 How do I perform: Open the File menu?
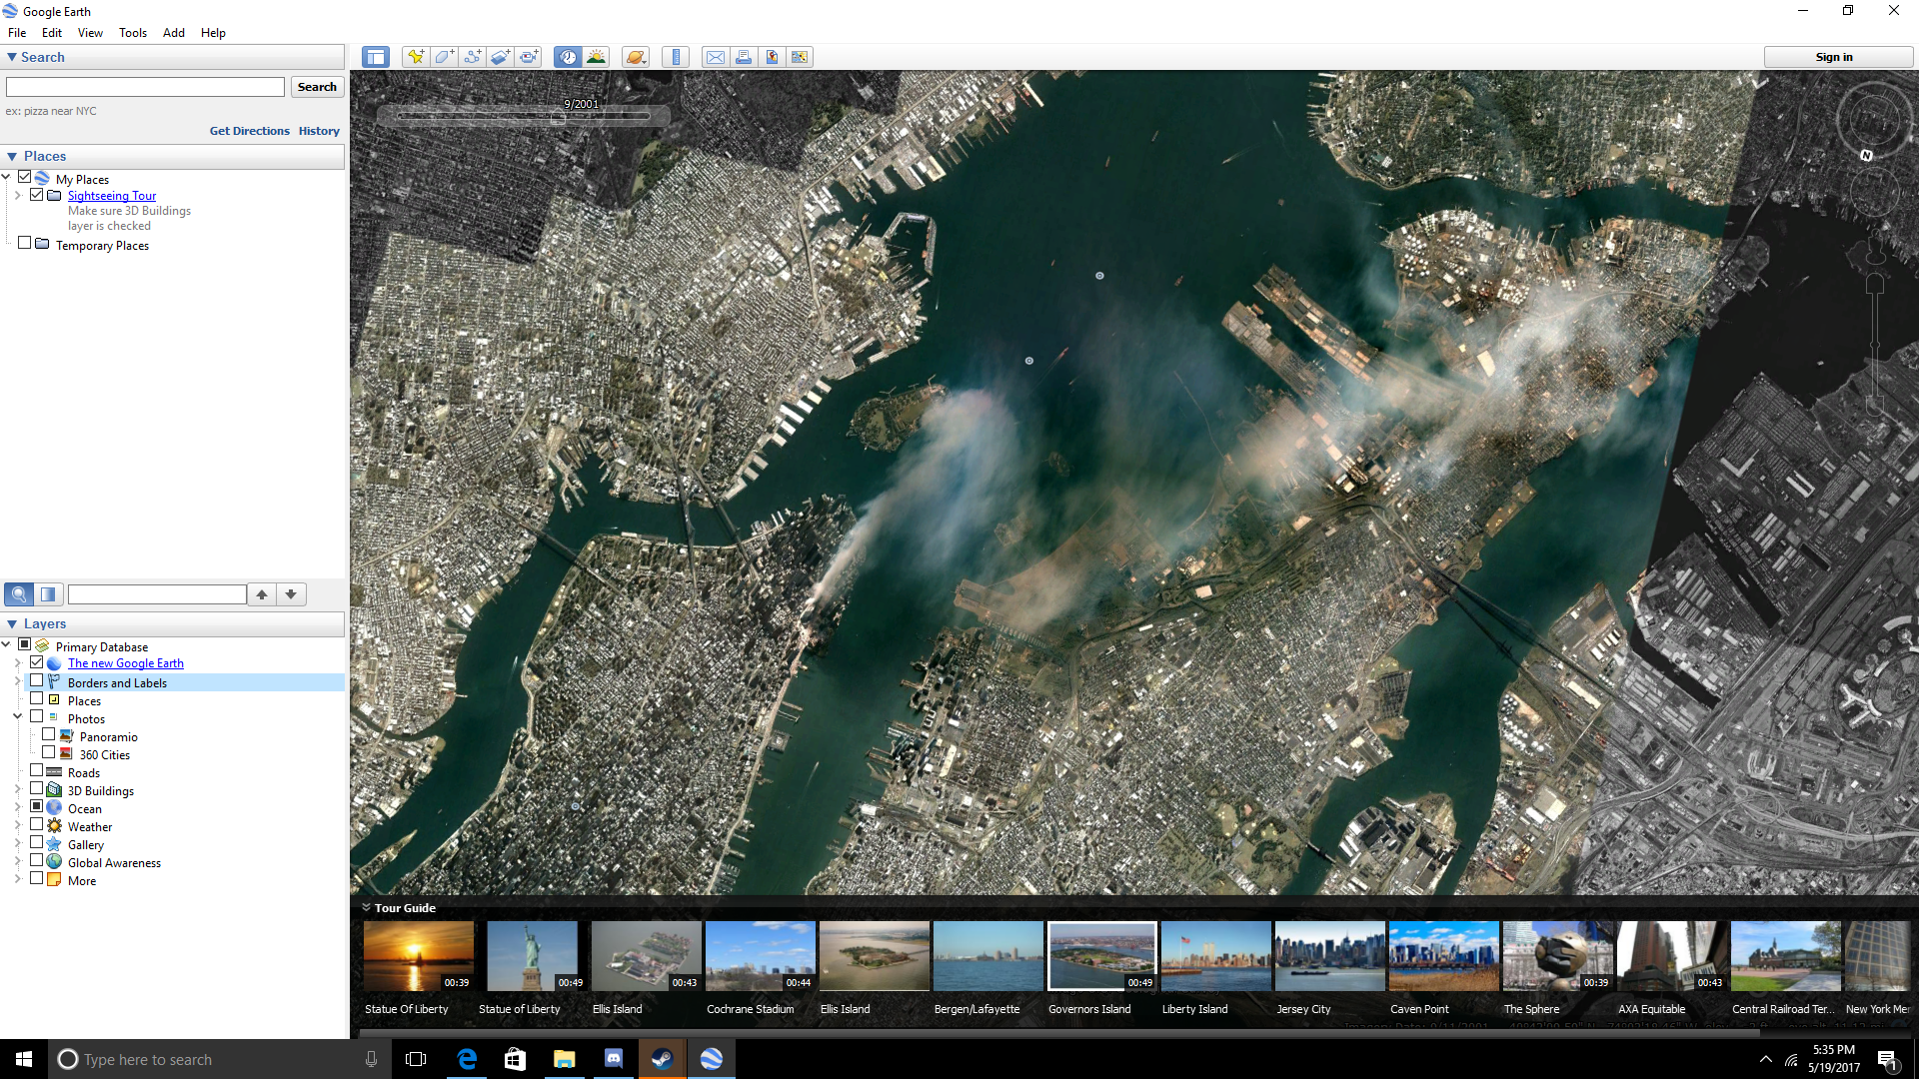17,33
